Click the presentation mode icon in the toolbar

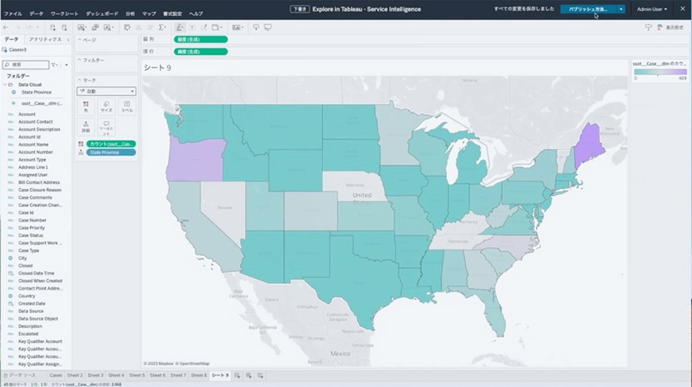(268, 28)
